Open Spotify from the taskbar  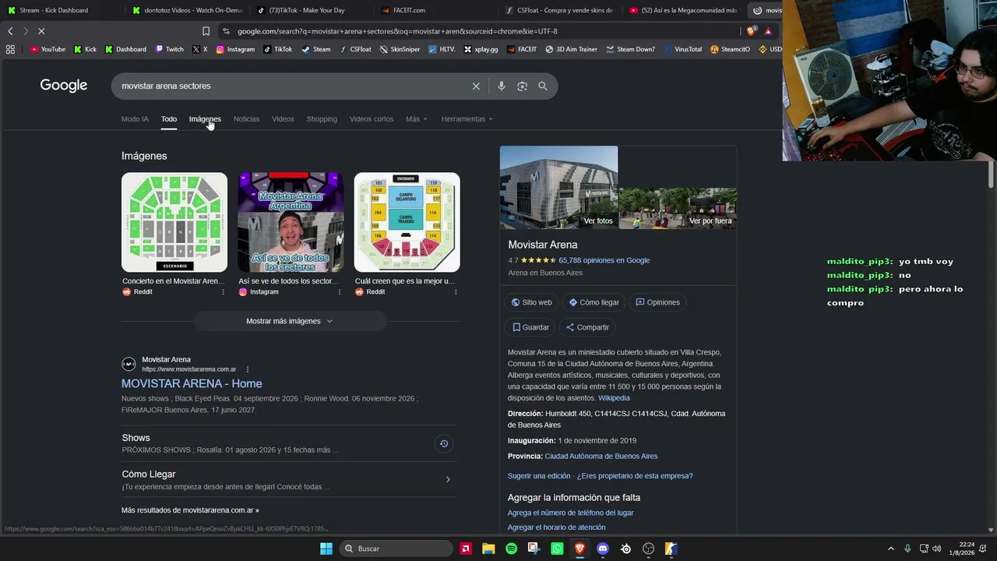click(511, 549)
